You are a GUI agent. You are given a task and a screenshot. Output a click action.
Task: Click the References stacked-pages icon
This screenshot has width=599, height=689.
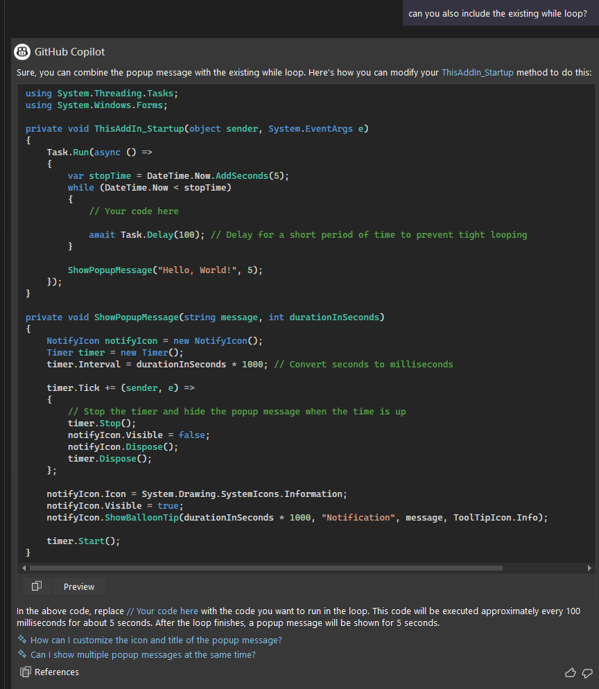click(25, 672)
